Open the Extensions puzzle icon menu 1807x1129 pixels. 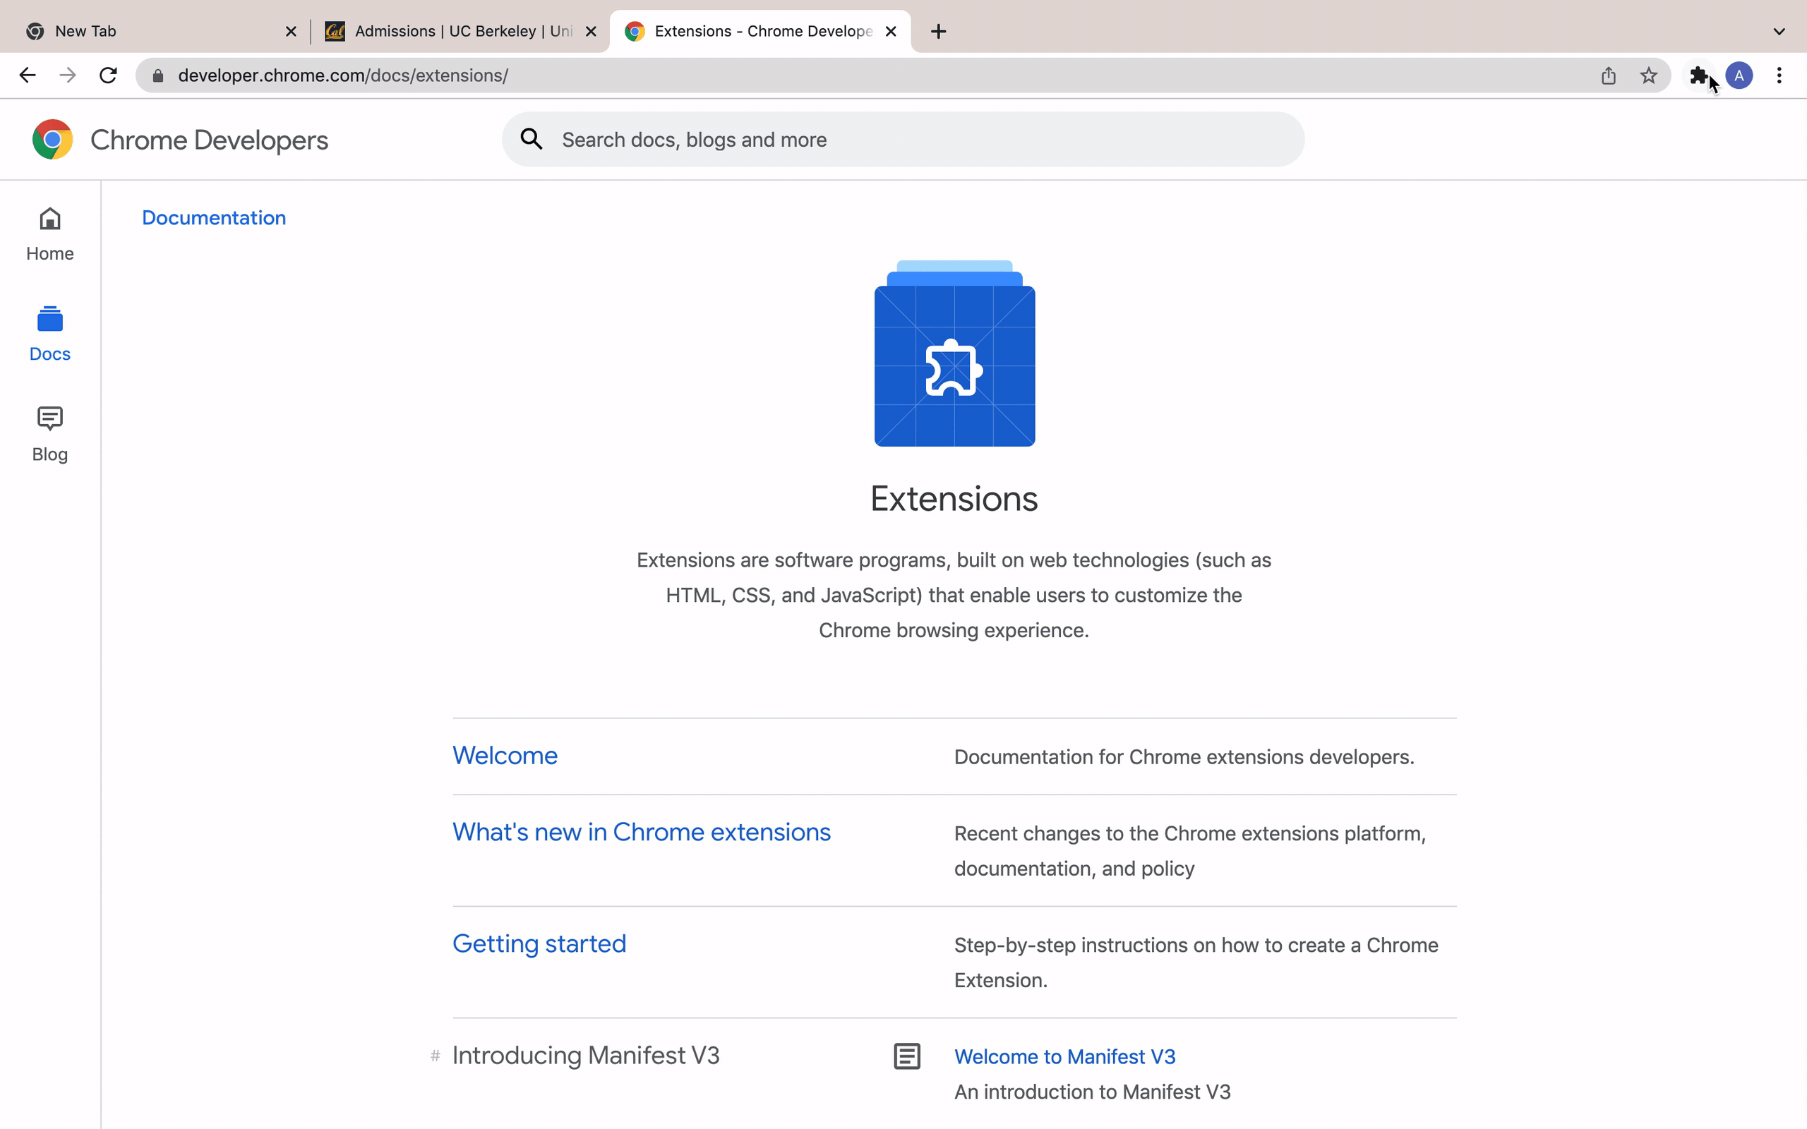pyautogui.click(x=1699, y=76)
